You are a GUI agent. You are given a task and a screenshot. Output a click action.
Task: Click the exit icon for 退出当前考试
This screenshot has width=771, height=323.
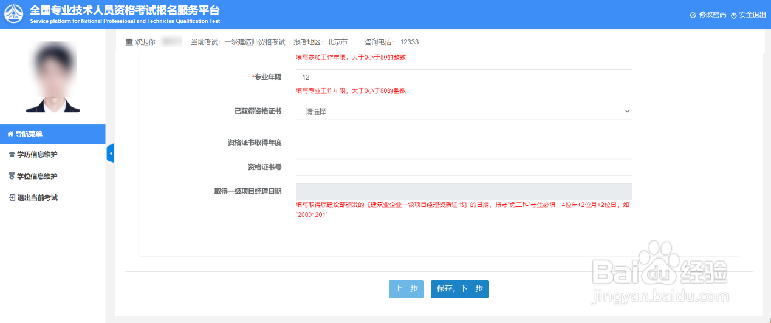pos(11,198)
